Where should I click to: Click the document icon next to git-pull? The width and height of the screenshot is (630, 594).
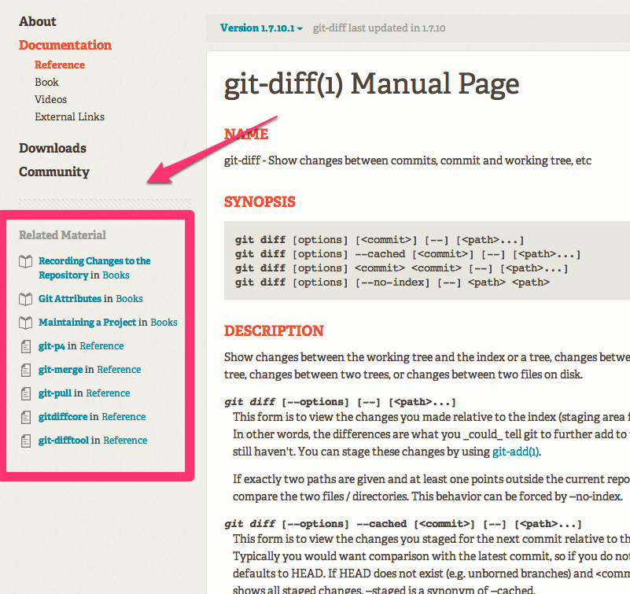(26, 393)
